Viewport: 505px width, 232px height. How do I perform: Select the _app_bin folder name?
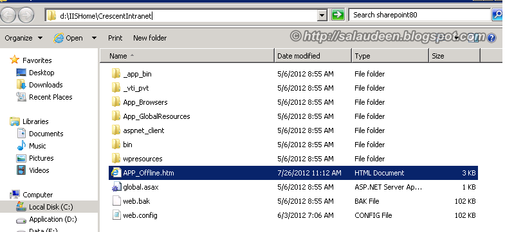point(137,74)
